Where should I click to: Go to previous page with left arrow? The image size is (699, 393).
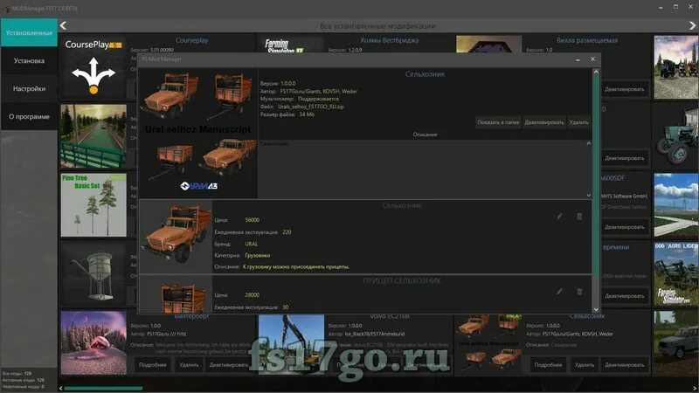pos(63,26)
